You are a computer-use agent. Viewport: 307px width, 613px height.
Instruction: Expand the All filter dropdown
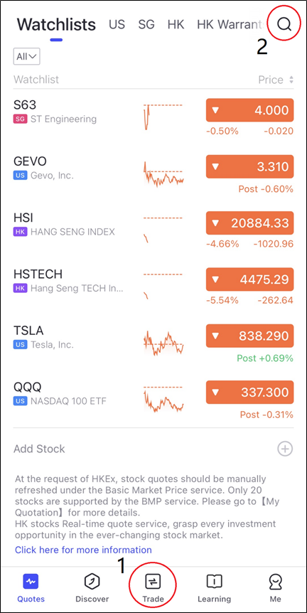(26, 56)
